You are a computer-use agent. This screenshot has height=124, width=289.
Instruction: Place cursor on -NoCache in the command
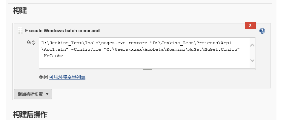52,56
